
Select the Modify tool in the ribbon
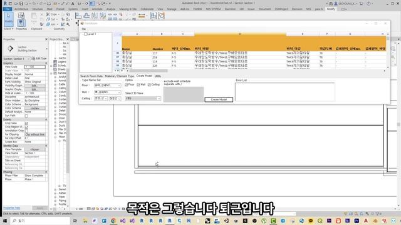pos(9,19)
